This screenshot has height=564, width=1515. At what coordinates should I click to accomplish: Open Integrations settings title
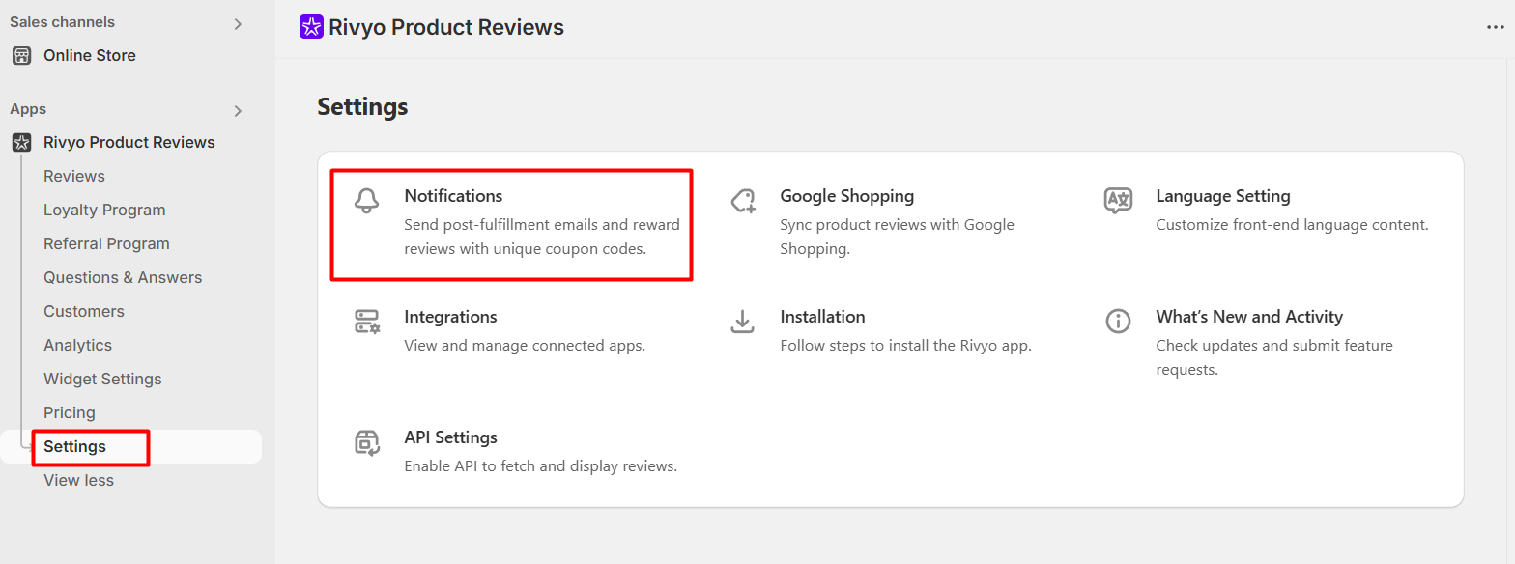point(450,317)
